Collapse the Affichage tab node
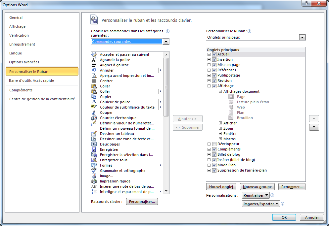The height and width of the screenshot is (226, 329). (x=209, y=86)
